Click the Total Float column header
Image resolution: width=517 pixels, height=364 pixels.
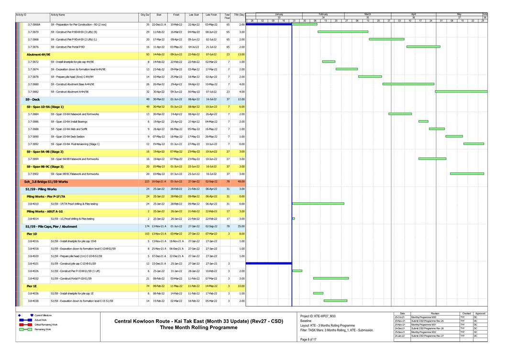[227, 15]
